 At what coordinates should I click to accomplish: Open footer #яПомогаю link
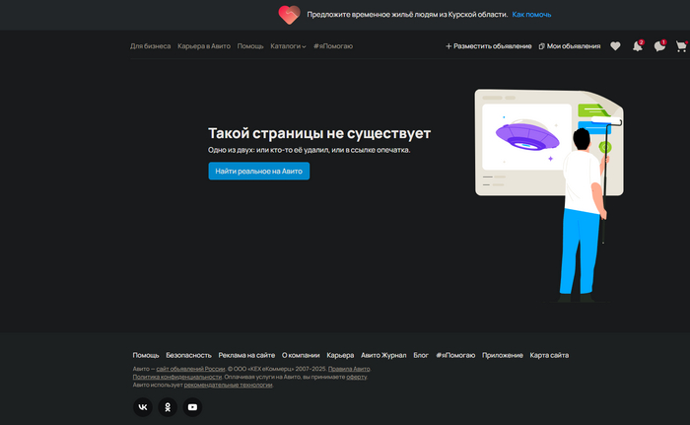click(455, 355)
